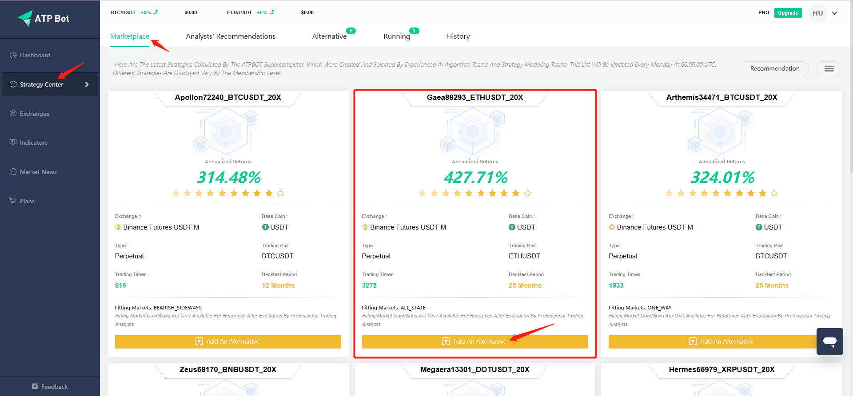The height and width of the screenshot is (396, 853).
Task: Open Market News in sidebar
Action: [x=38, y=172]
